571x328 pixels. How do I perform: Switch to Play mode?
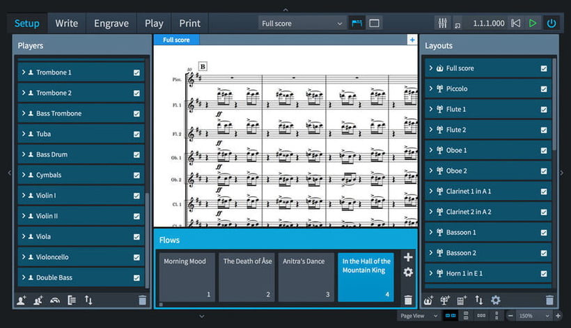pyautogui.click(x=154, y=23)
